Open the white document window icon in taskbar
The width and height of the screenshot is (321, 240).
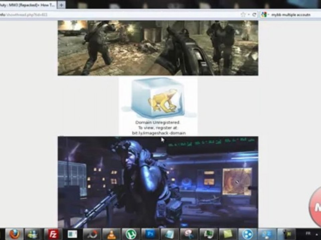[x=72, y=234]
